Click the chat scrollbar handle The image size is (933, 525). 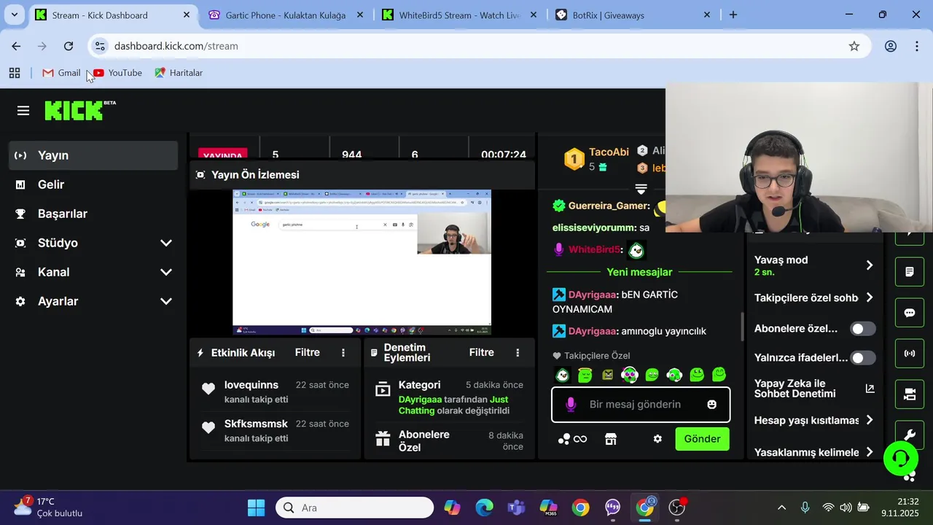743,326
